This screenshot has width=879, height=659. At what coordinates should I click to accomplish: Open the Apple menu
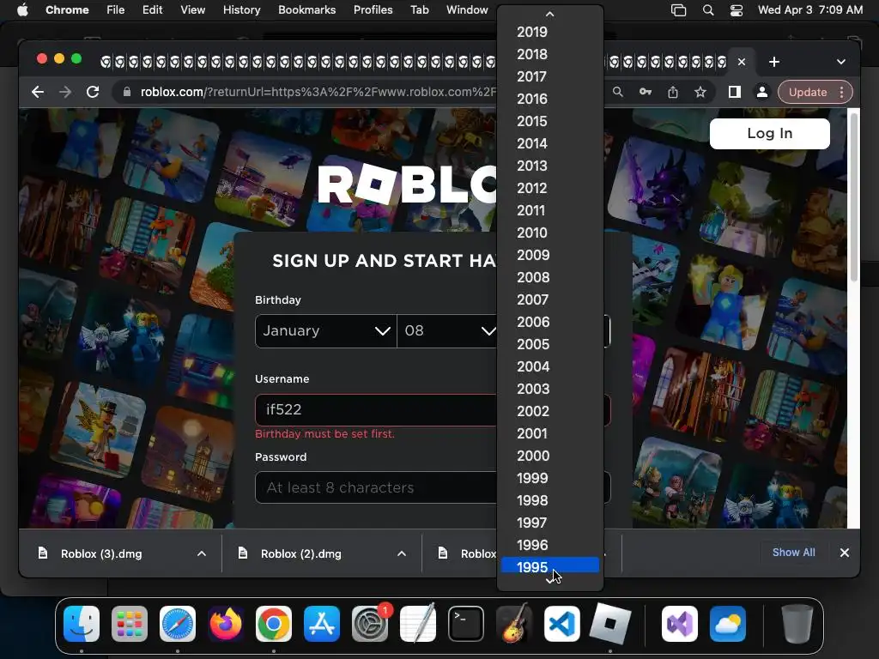(x=22, y=9)
